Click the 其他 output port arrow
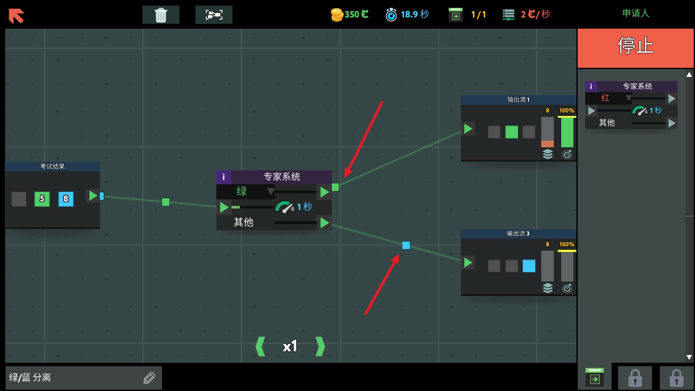Image resolution: width=695 pixels, height=391 pixels. 324,223
